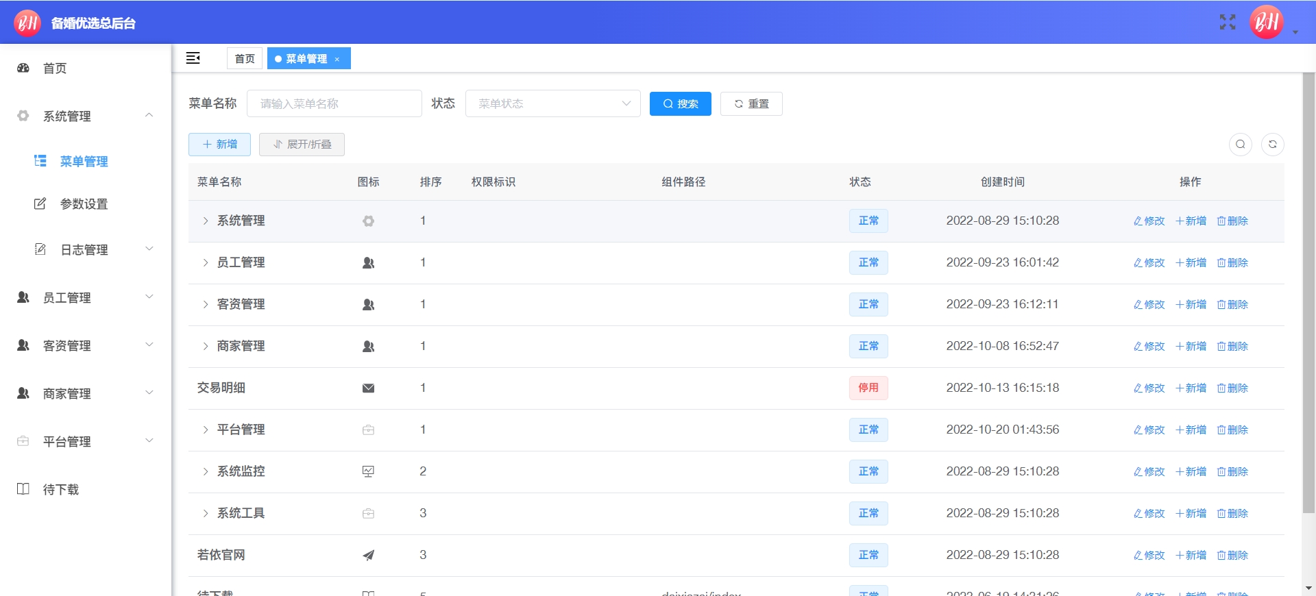Viewport: 1316px width, 596px height.
Task: Expand the 系统管理 table row
Action: coord(205,221)
